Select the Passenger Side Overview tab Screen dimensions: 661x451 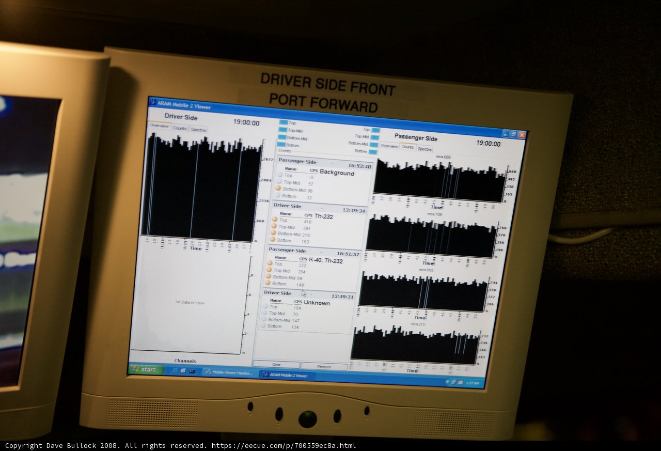389,146
